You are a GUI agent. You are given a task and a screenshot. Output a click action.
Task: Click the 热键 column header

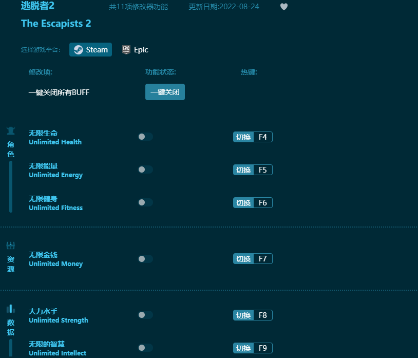coord(249,72)
